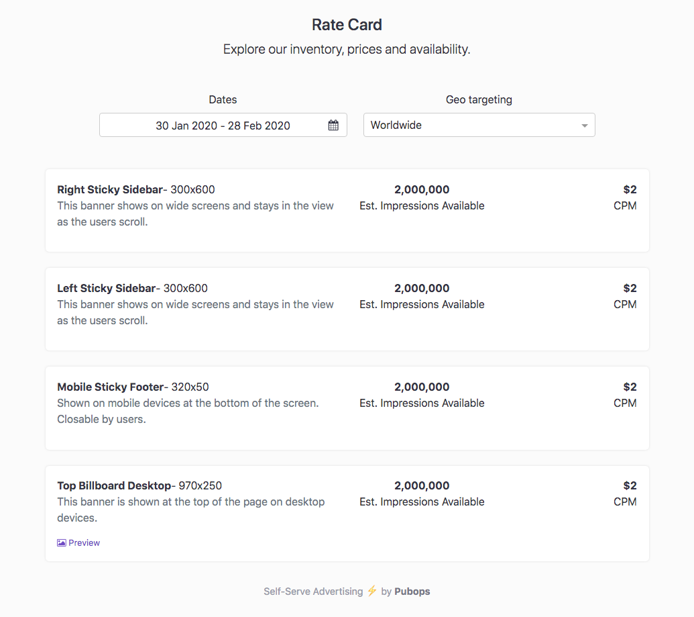
Task: Click the 30 Jan 2020 - 28 Feb 2020 date field
Action: [x=222, y=126]
